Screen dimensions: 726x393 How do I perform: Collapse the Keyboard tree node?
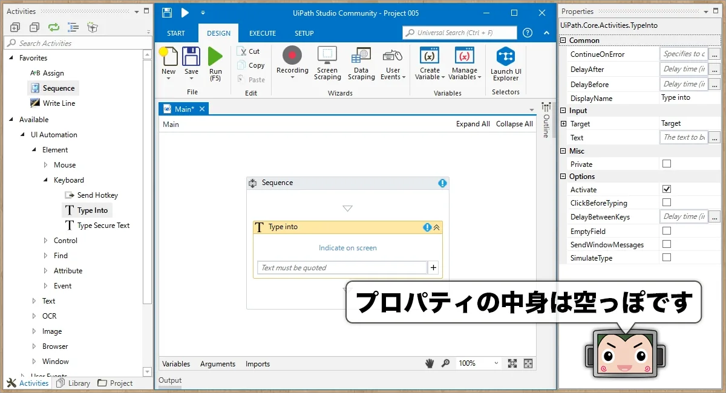pos(45,180)
